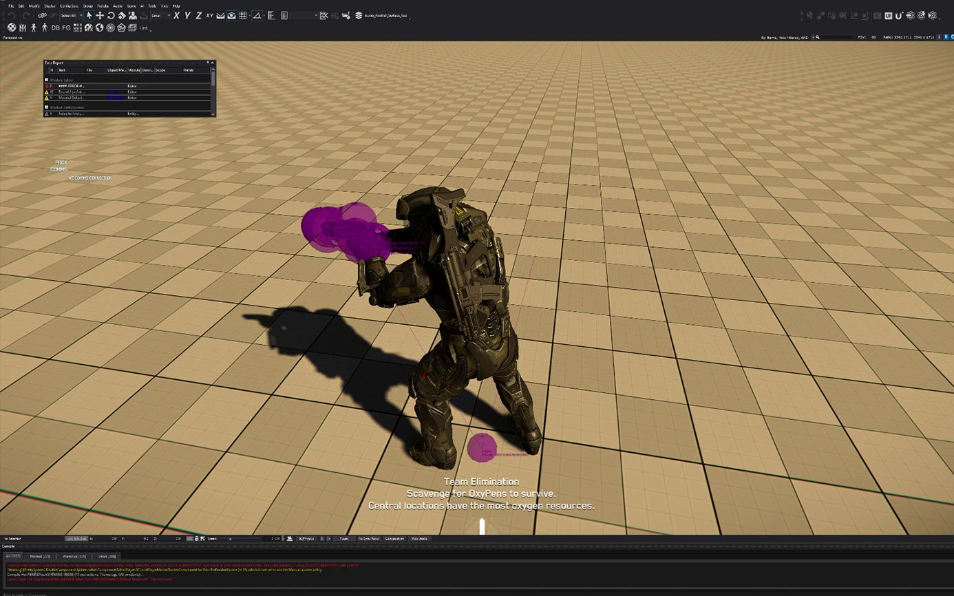Click the magnet U icon in right toolbar
The height and width of the screenshot is (596, 954).
point(899,16)
